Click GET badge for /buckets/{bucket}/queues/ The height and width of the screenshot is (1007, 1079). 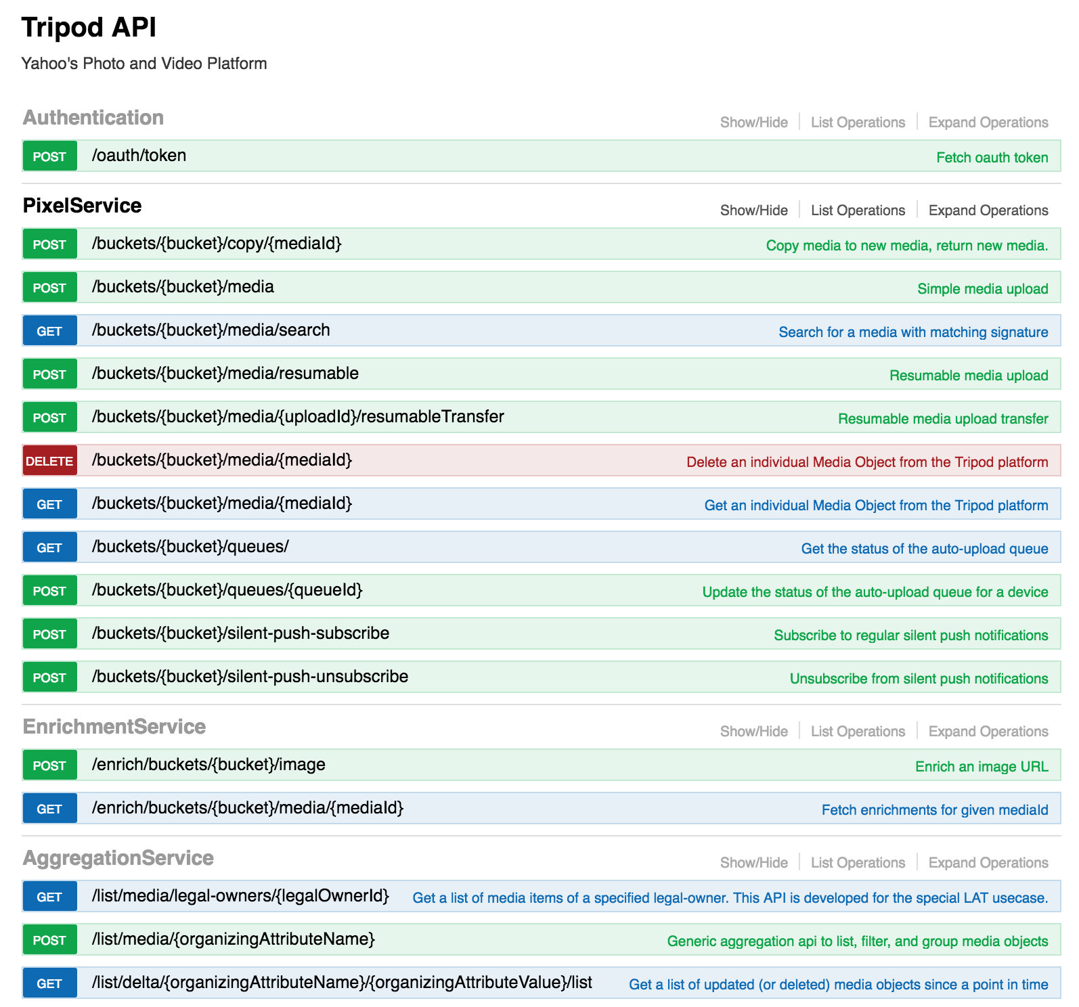click(49, 547)
